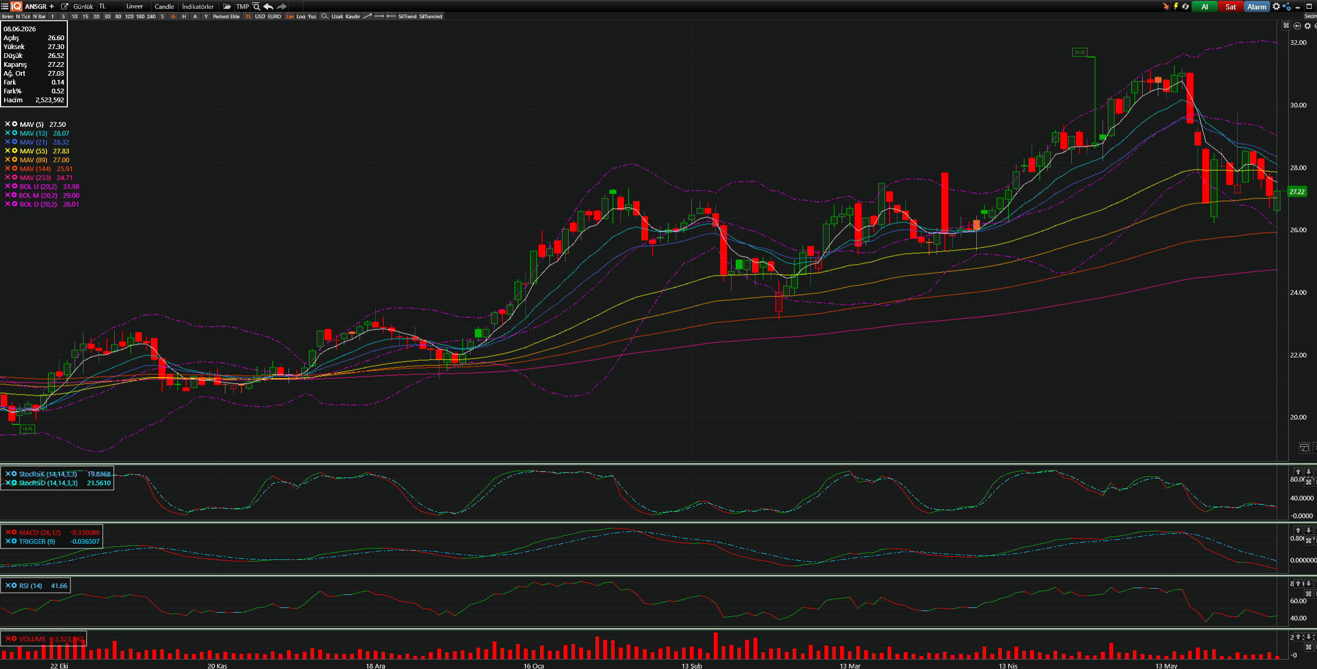Open the İndikatörler menu
Image resolution: width=1317 pixels, height=669 pixels.
pos(198,6)
